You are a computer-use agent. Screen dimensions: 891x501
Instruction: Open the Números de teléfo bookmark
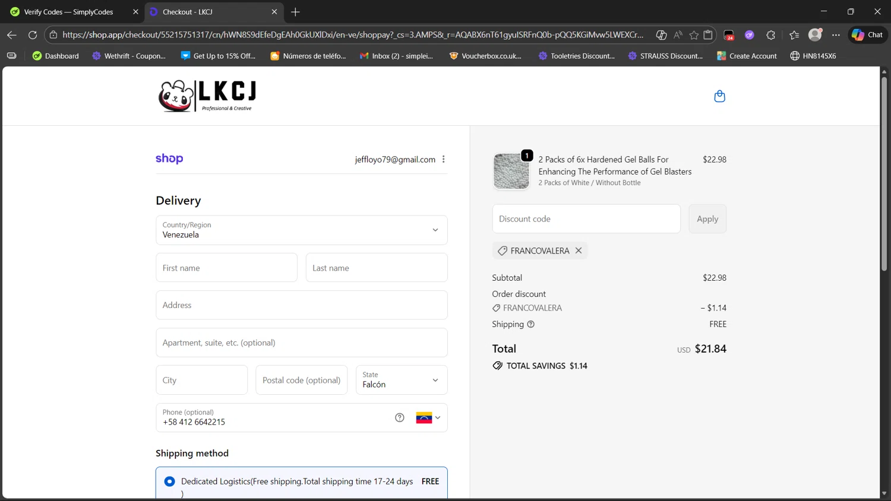[x=308, y=56]
